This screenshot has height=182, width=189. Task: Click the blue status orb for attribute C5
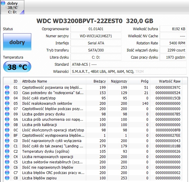click(x=7, y=162)
